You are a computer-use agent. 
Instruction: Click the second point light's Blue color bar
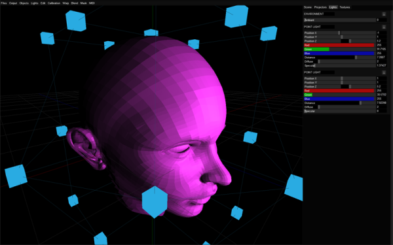[339, 99]
